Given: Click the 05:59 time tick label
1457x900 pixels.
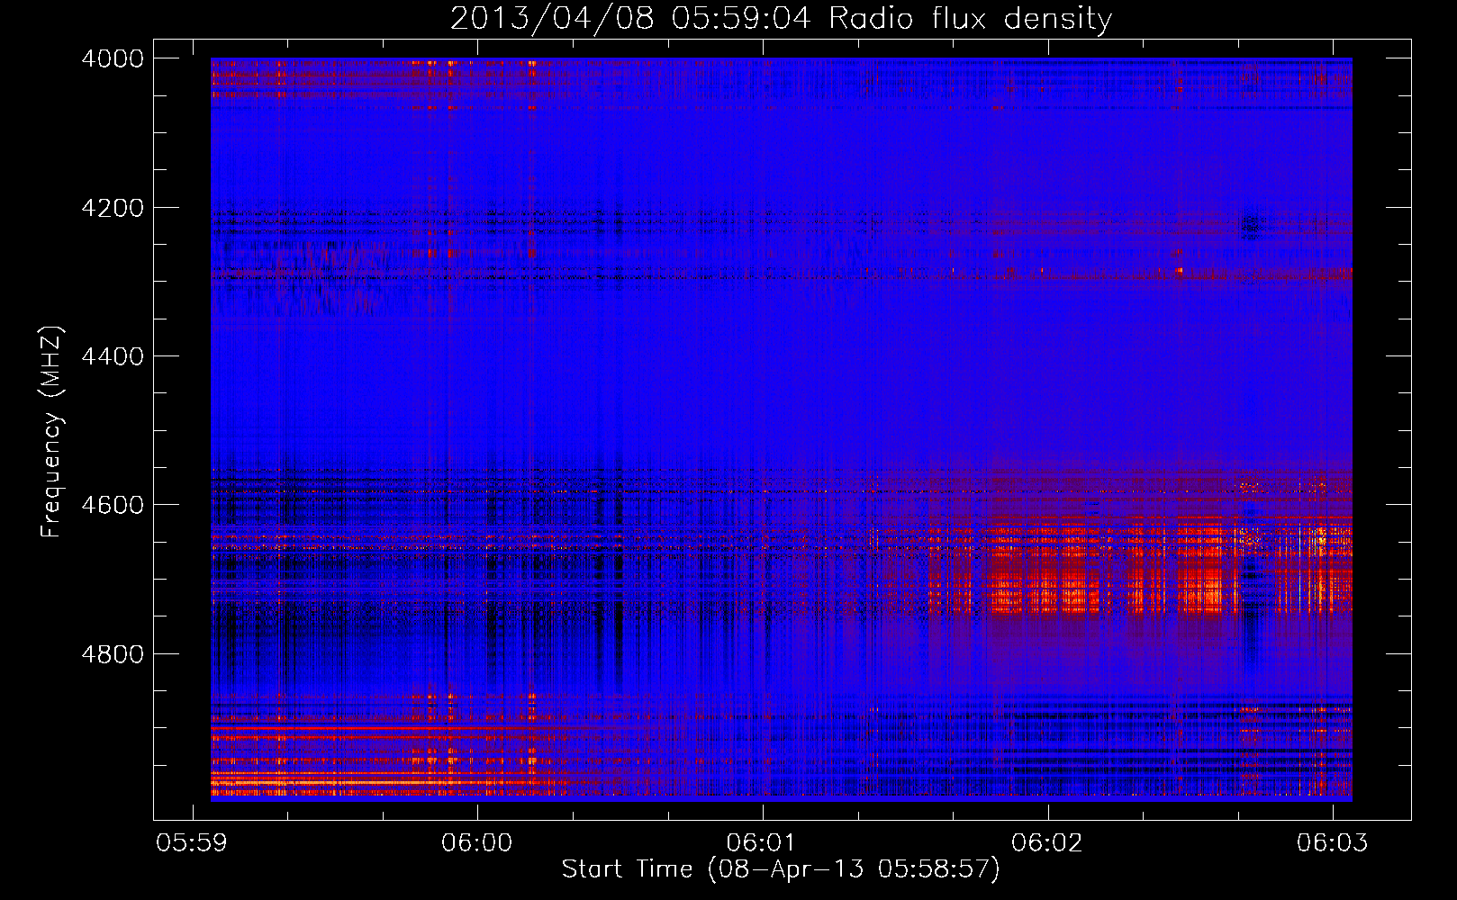Looking at the screenshot, I should point(192,842).
